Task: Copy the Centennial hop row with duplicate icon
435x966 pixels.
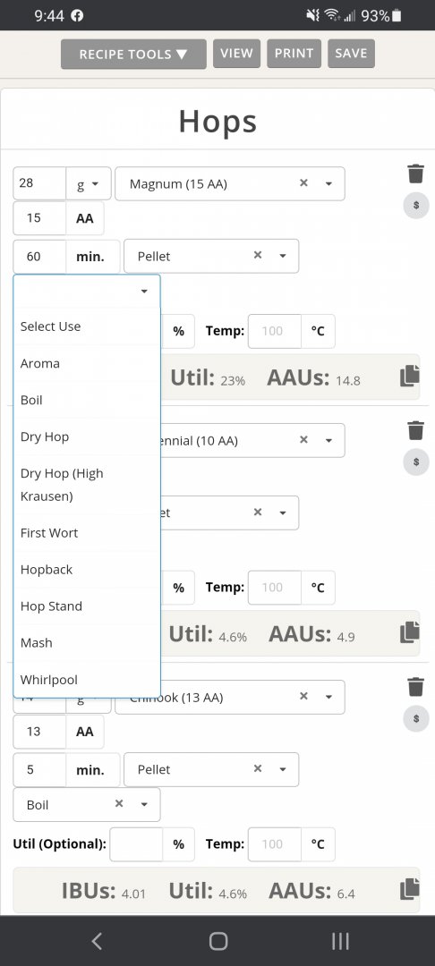Action: tap(410, 632)
